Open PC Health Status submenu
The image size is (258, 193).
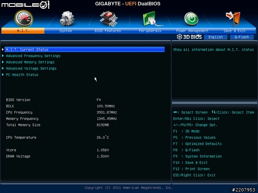pyautogui.click(x=22, y=75)
